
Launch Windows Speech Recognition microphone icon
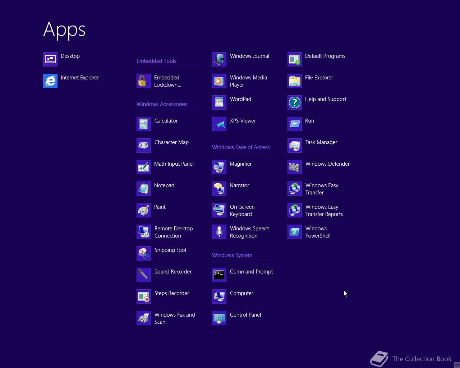219,232
